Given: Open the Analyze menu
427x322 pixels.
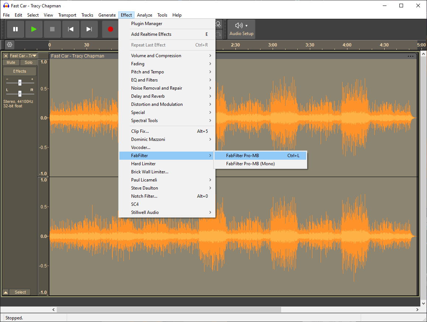Looking at the screenshot, I should [144, 15].
